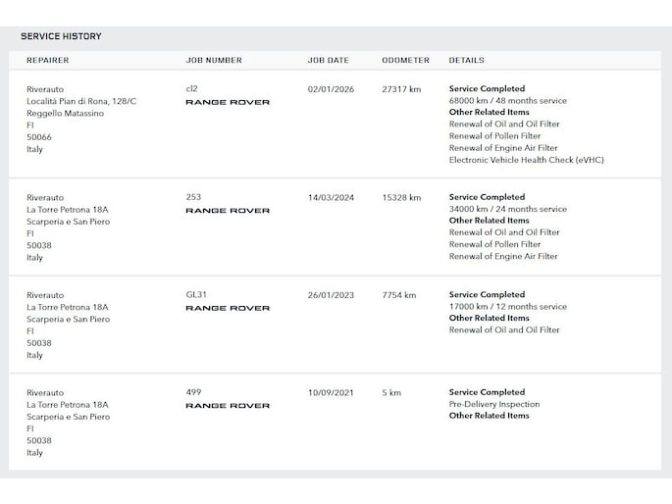Click the Service History heading

[x=61, y=36]
